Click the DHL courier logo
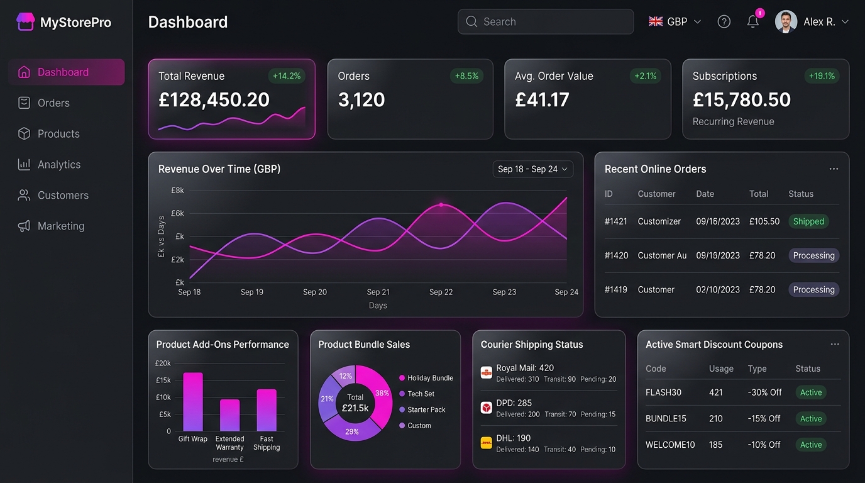Screen dimensions: 865x483 tap(486, 443)
